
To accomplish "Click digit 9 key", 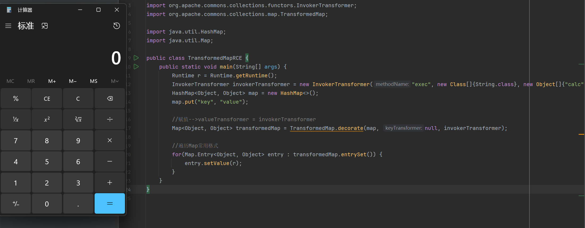I will tap(78, 141).
